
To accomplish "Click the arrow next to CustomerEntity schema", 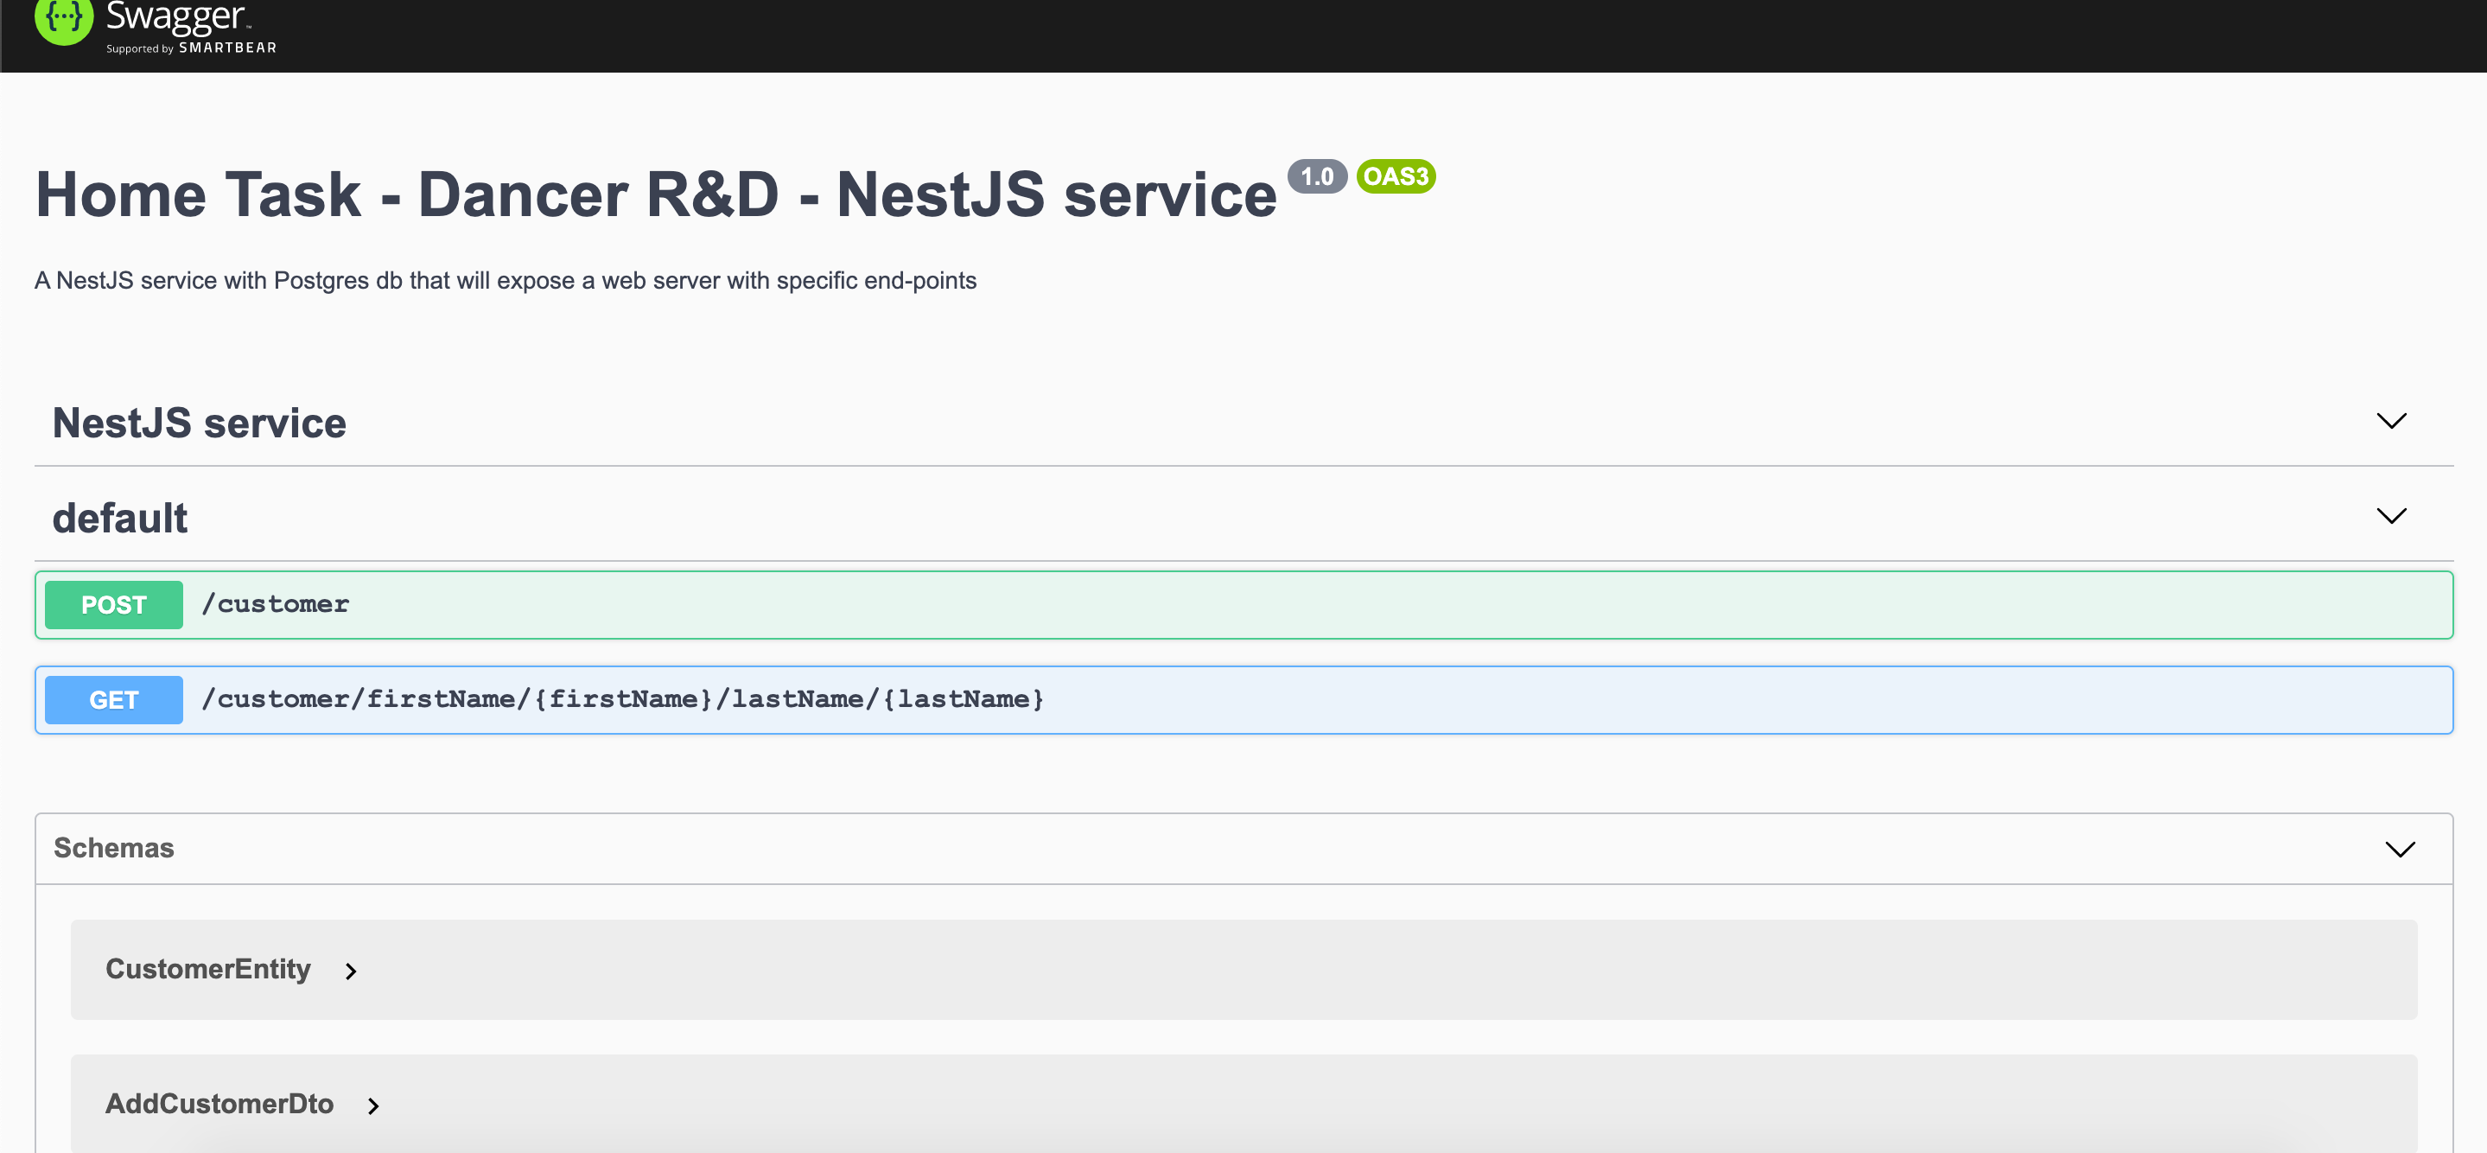I will tap(351, 971).
